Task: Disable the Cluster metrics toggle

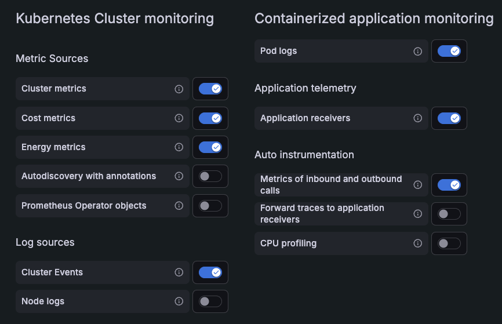Action: (x=210, y=89)
